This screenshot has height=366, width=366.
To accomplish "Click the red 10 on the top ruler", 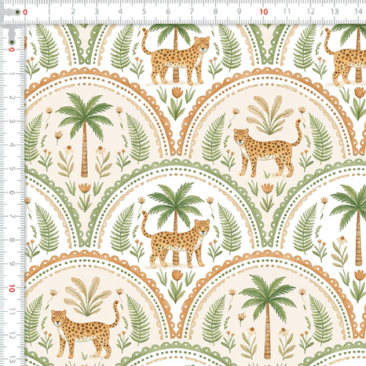I will coord(264,12).
